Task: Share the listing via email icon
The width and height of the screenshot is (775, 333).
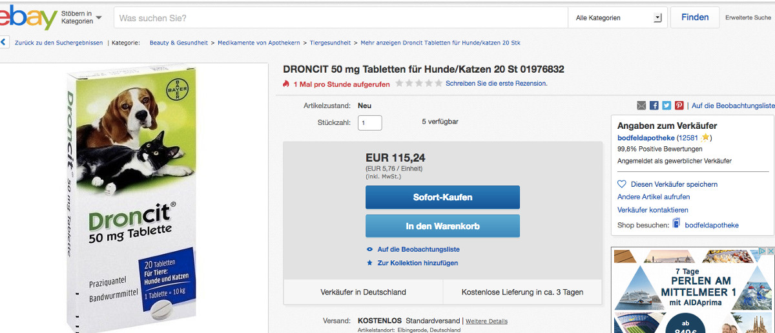Action: tap(641, 106)
